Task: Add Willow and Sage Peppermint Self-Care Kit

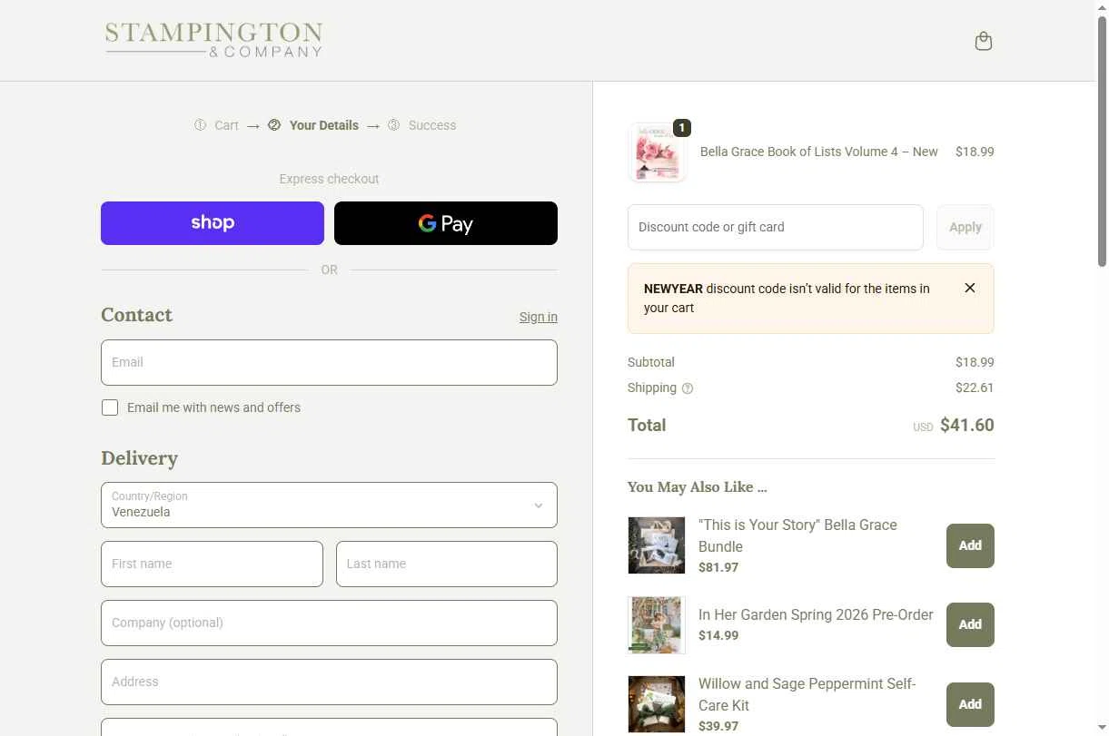Action: 970,704
